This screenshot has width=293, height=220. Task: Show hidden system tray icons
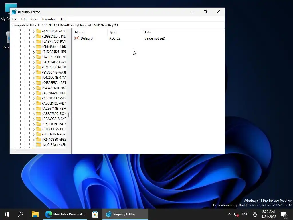(x=230, y=214)
